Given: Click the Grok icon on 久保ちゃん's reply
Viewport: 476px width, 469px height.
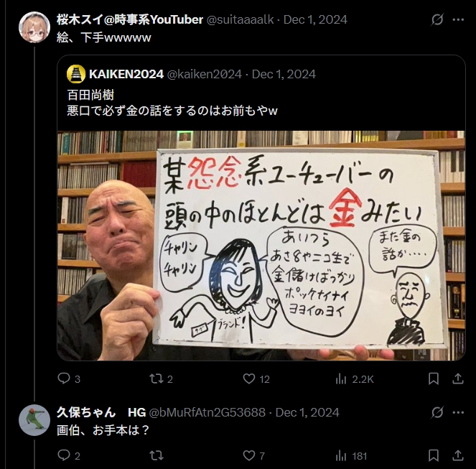Looking at the screenshot, I should [437, 412].
